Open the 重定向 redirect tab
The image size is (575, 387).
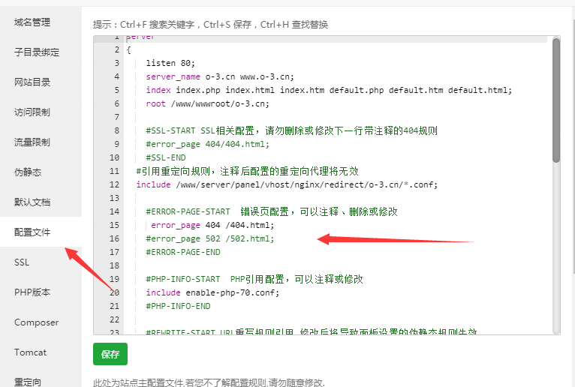pyautogui.click(x=28, y=382)
